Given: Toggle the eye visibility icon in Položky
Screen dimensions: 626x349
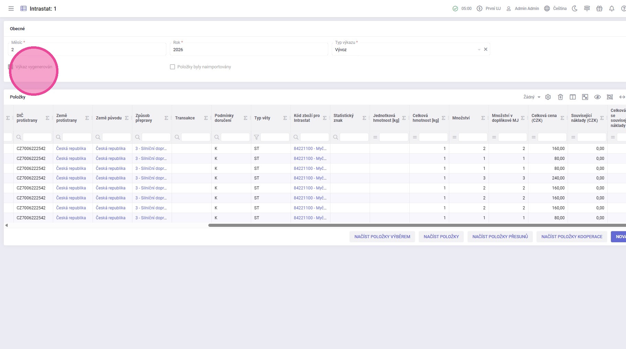Looking at the screenshot, I should (x=597, y=97).
